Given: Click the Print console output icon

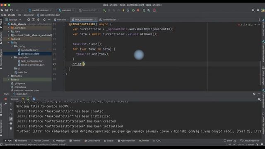Looking at the screenshot, I should [x=11, y=124].
